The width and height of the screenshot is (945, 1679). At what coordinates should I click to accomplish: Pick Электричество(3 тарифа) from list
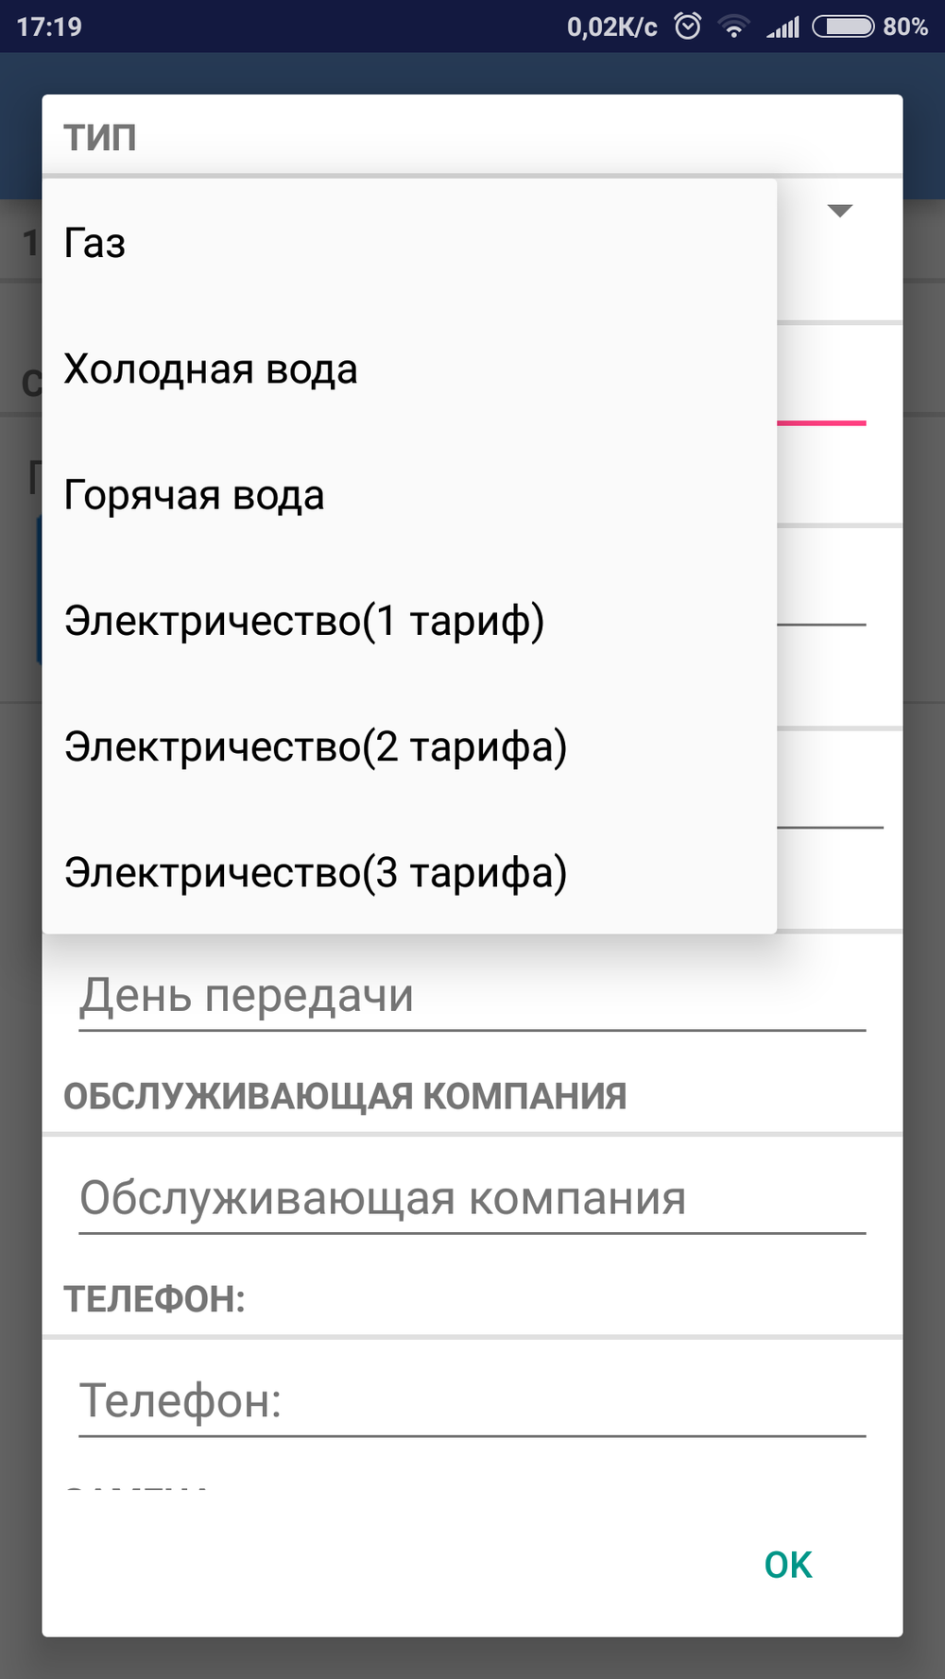pos(316,872)
